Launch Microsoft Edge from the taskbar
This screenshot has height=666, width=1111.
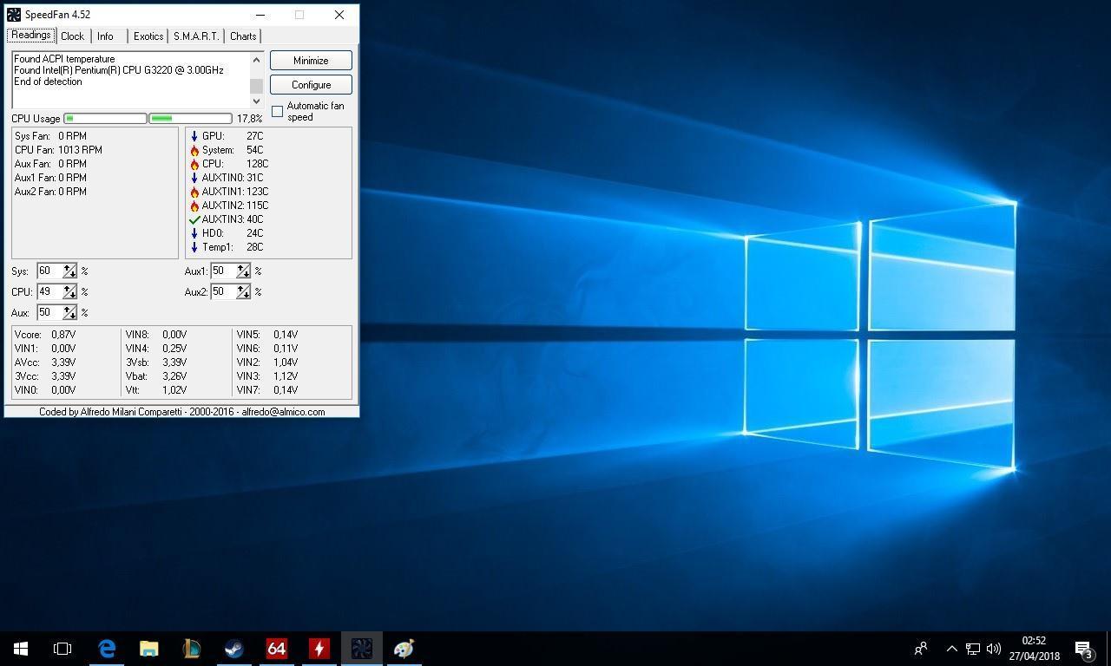pos(107,649)
